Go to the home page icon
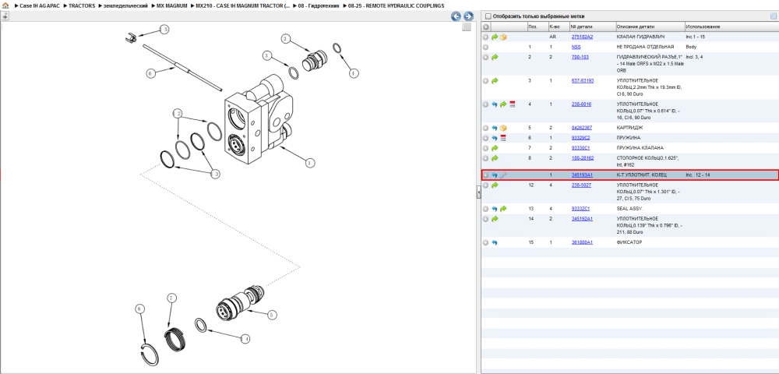 coord(5,5)
